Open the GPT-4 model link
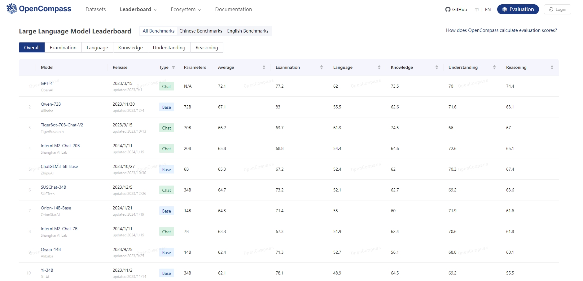This screenshot has height=281, width=583. click(x=47, y=83)
